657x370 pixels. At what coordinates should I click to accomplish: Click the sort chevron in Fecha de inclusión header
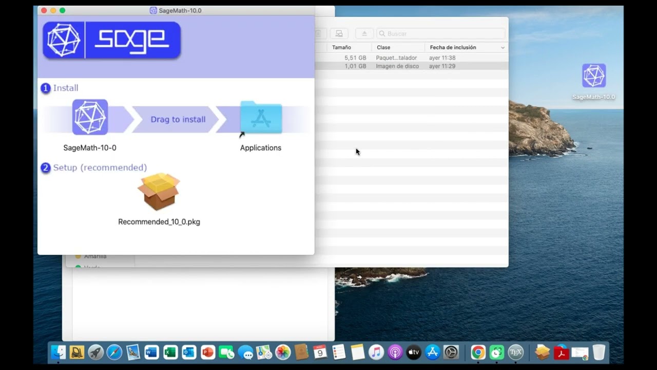[x=503, y=47]
